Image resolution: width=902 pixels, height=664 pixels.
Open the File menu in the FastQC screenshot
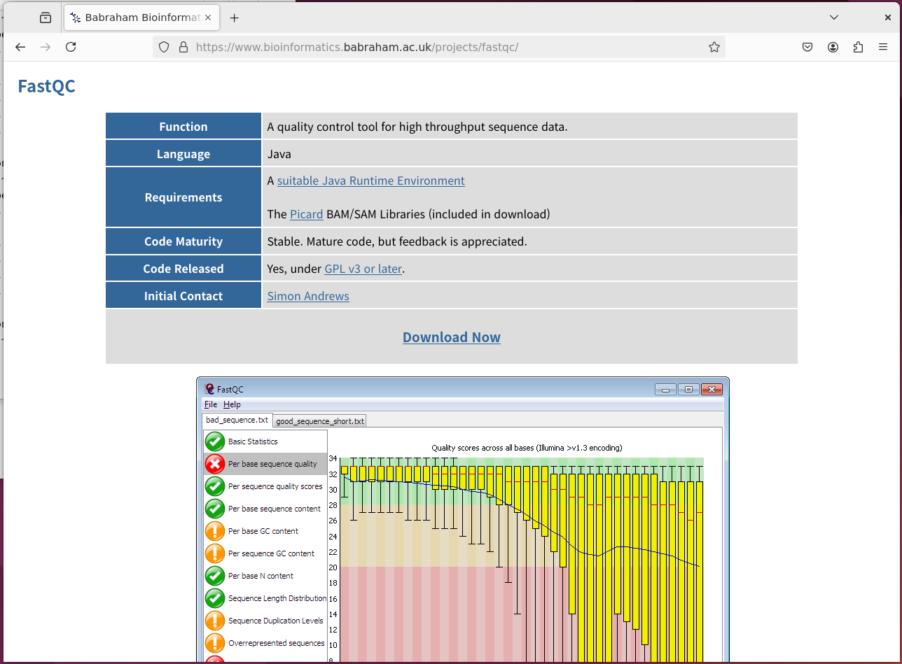pyautogui.click(x=211, y=404)
